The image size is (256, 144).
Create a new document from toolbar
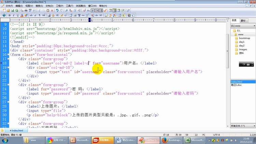pos(4,11)
